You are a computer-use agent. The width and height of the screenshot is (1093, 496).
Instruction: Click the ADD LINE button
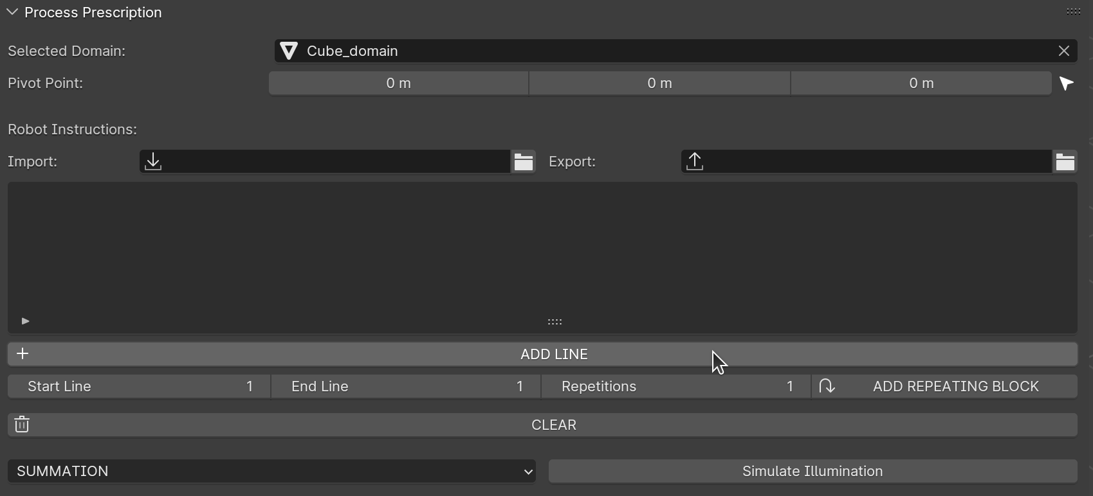[x=542, y=354]
